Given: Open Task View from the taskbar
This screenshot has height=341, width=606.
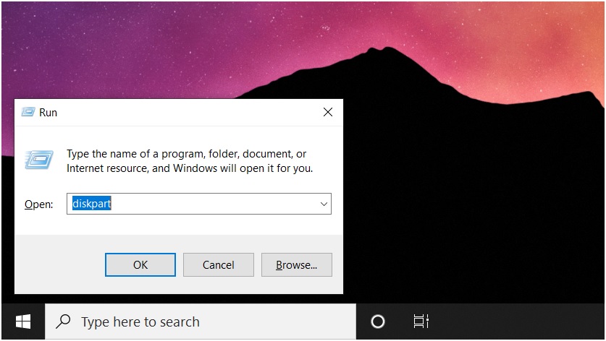Looking at the screenshot, I should (421, 321).
